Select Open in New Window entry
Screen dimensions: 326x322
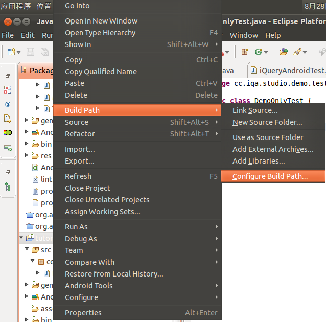137,21
